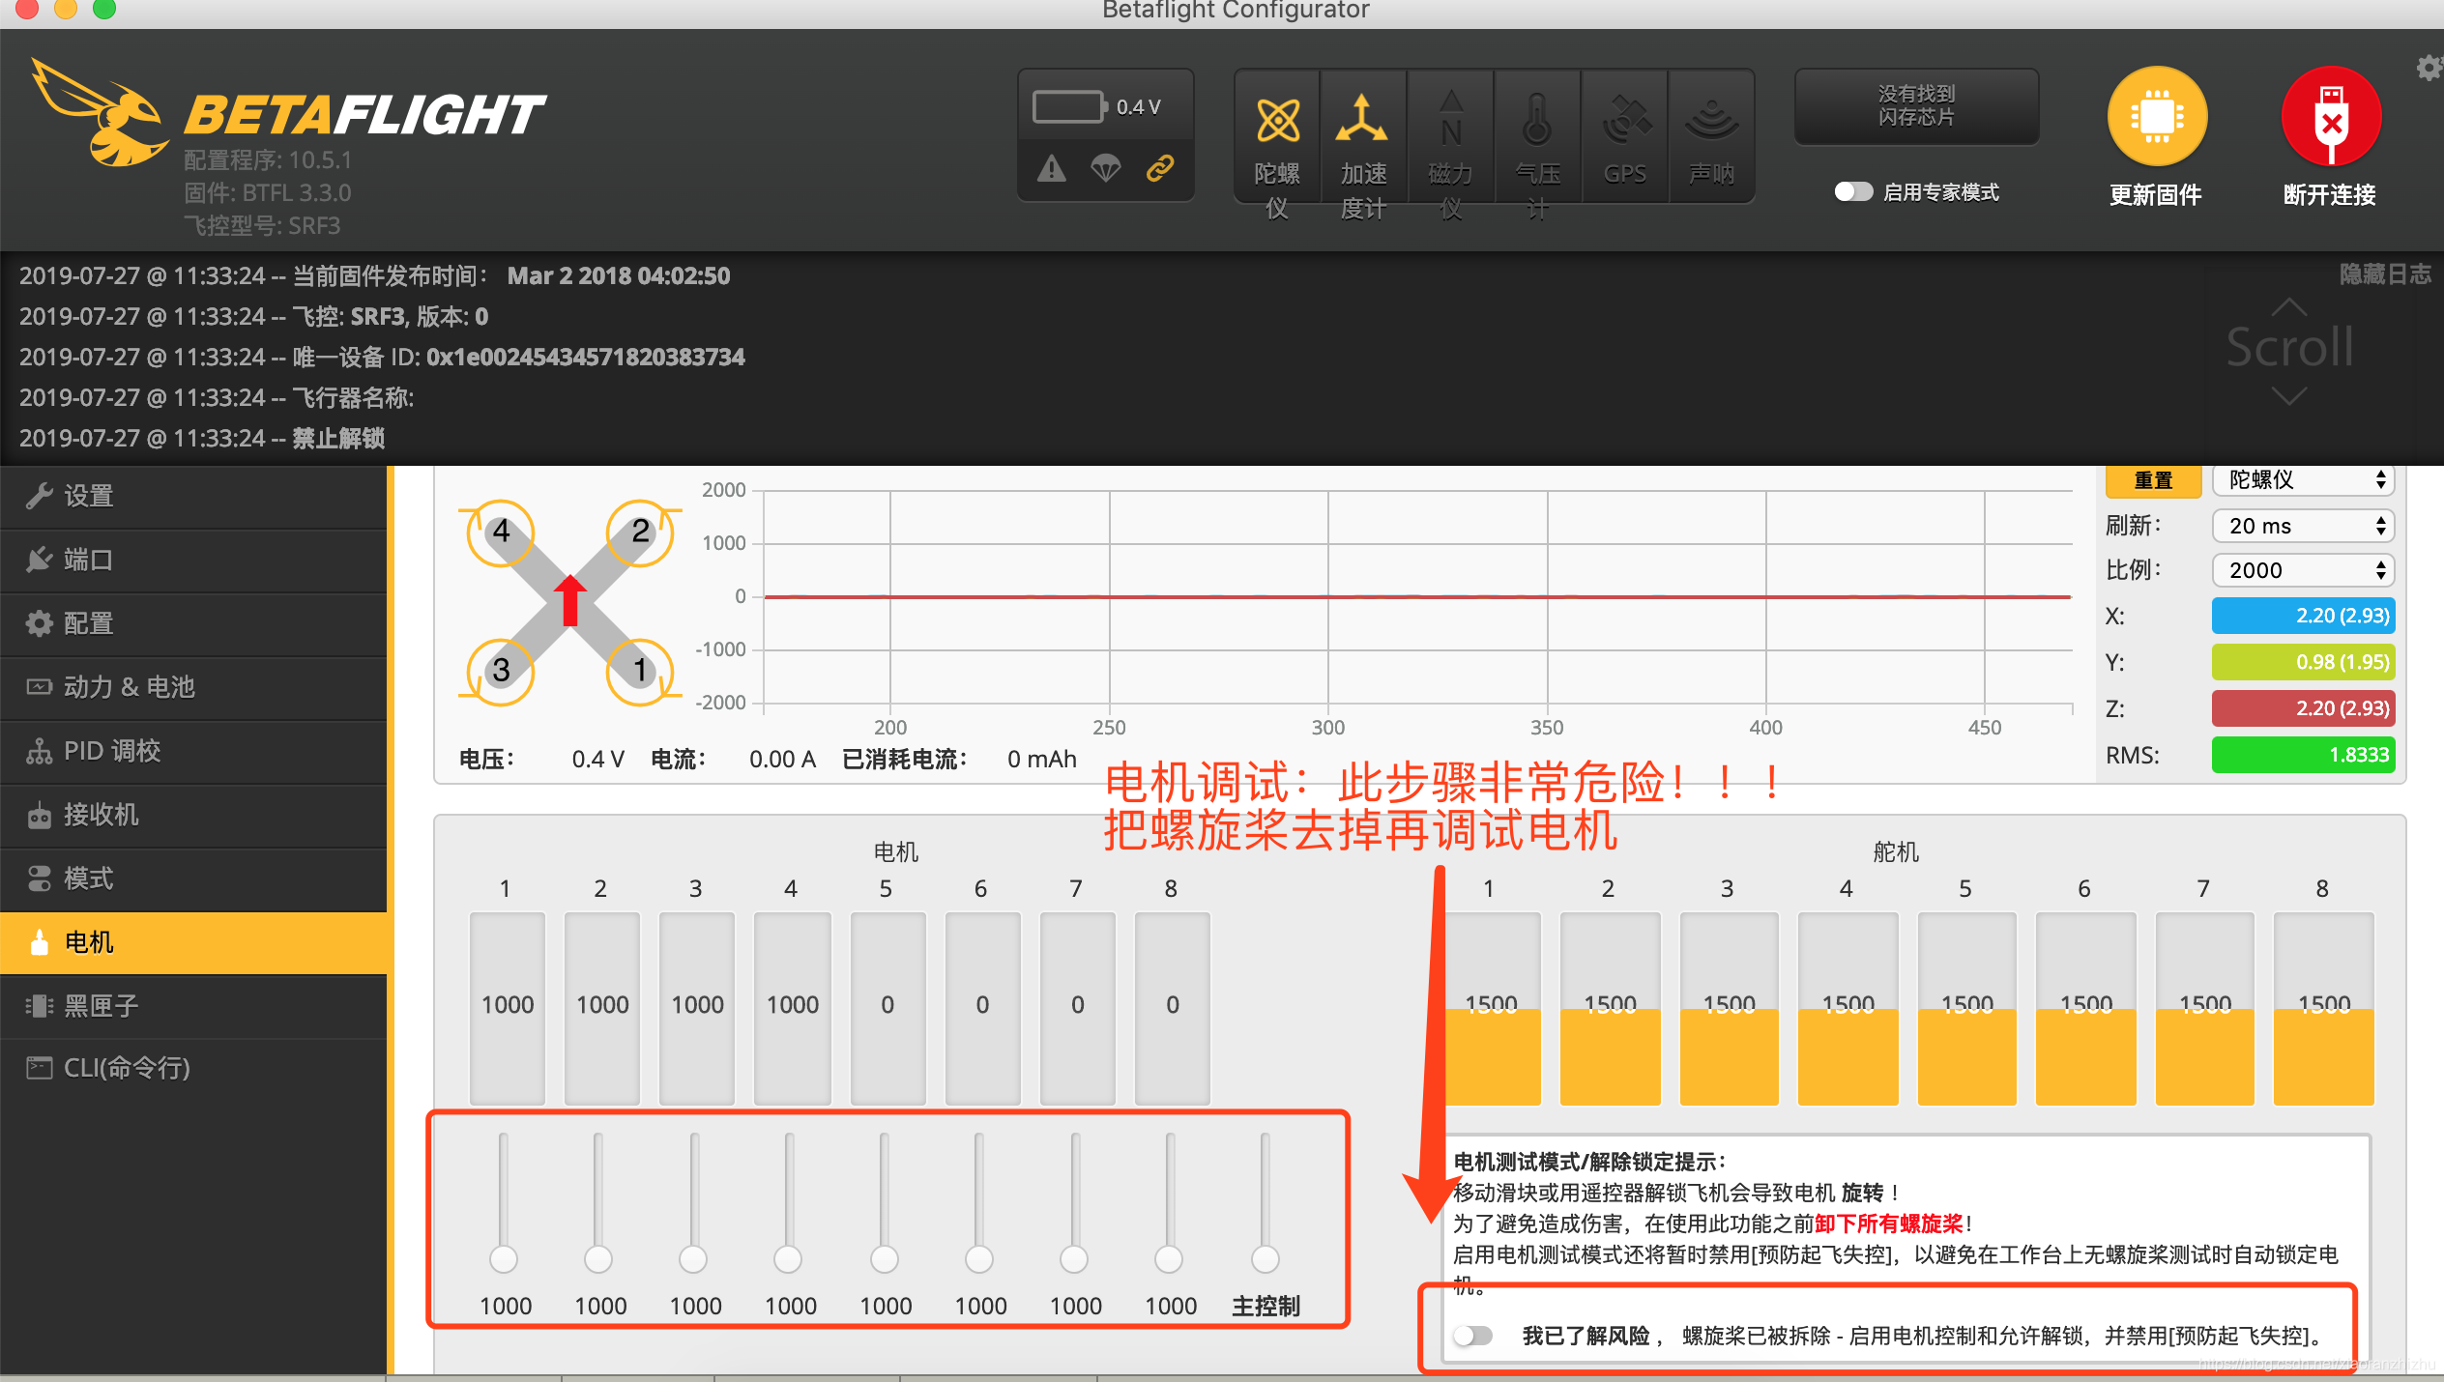2444x1382 pixels.
Task: Open the scale (比例) 2000 dropdown
Action: click(x=2303, y=570)
